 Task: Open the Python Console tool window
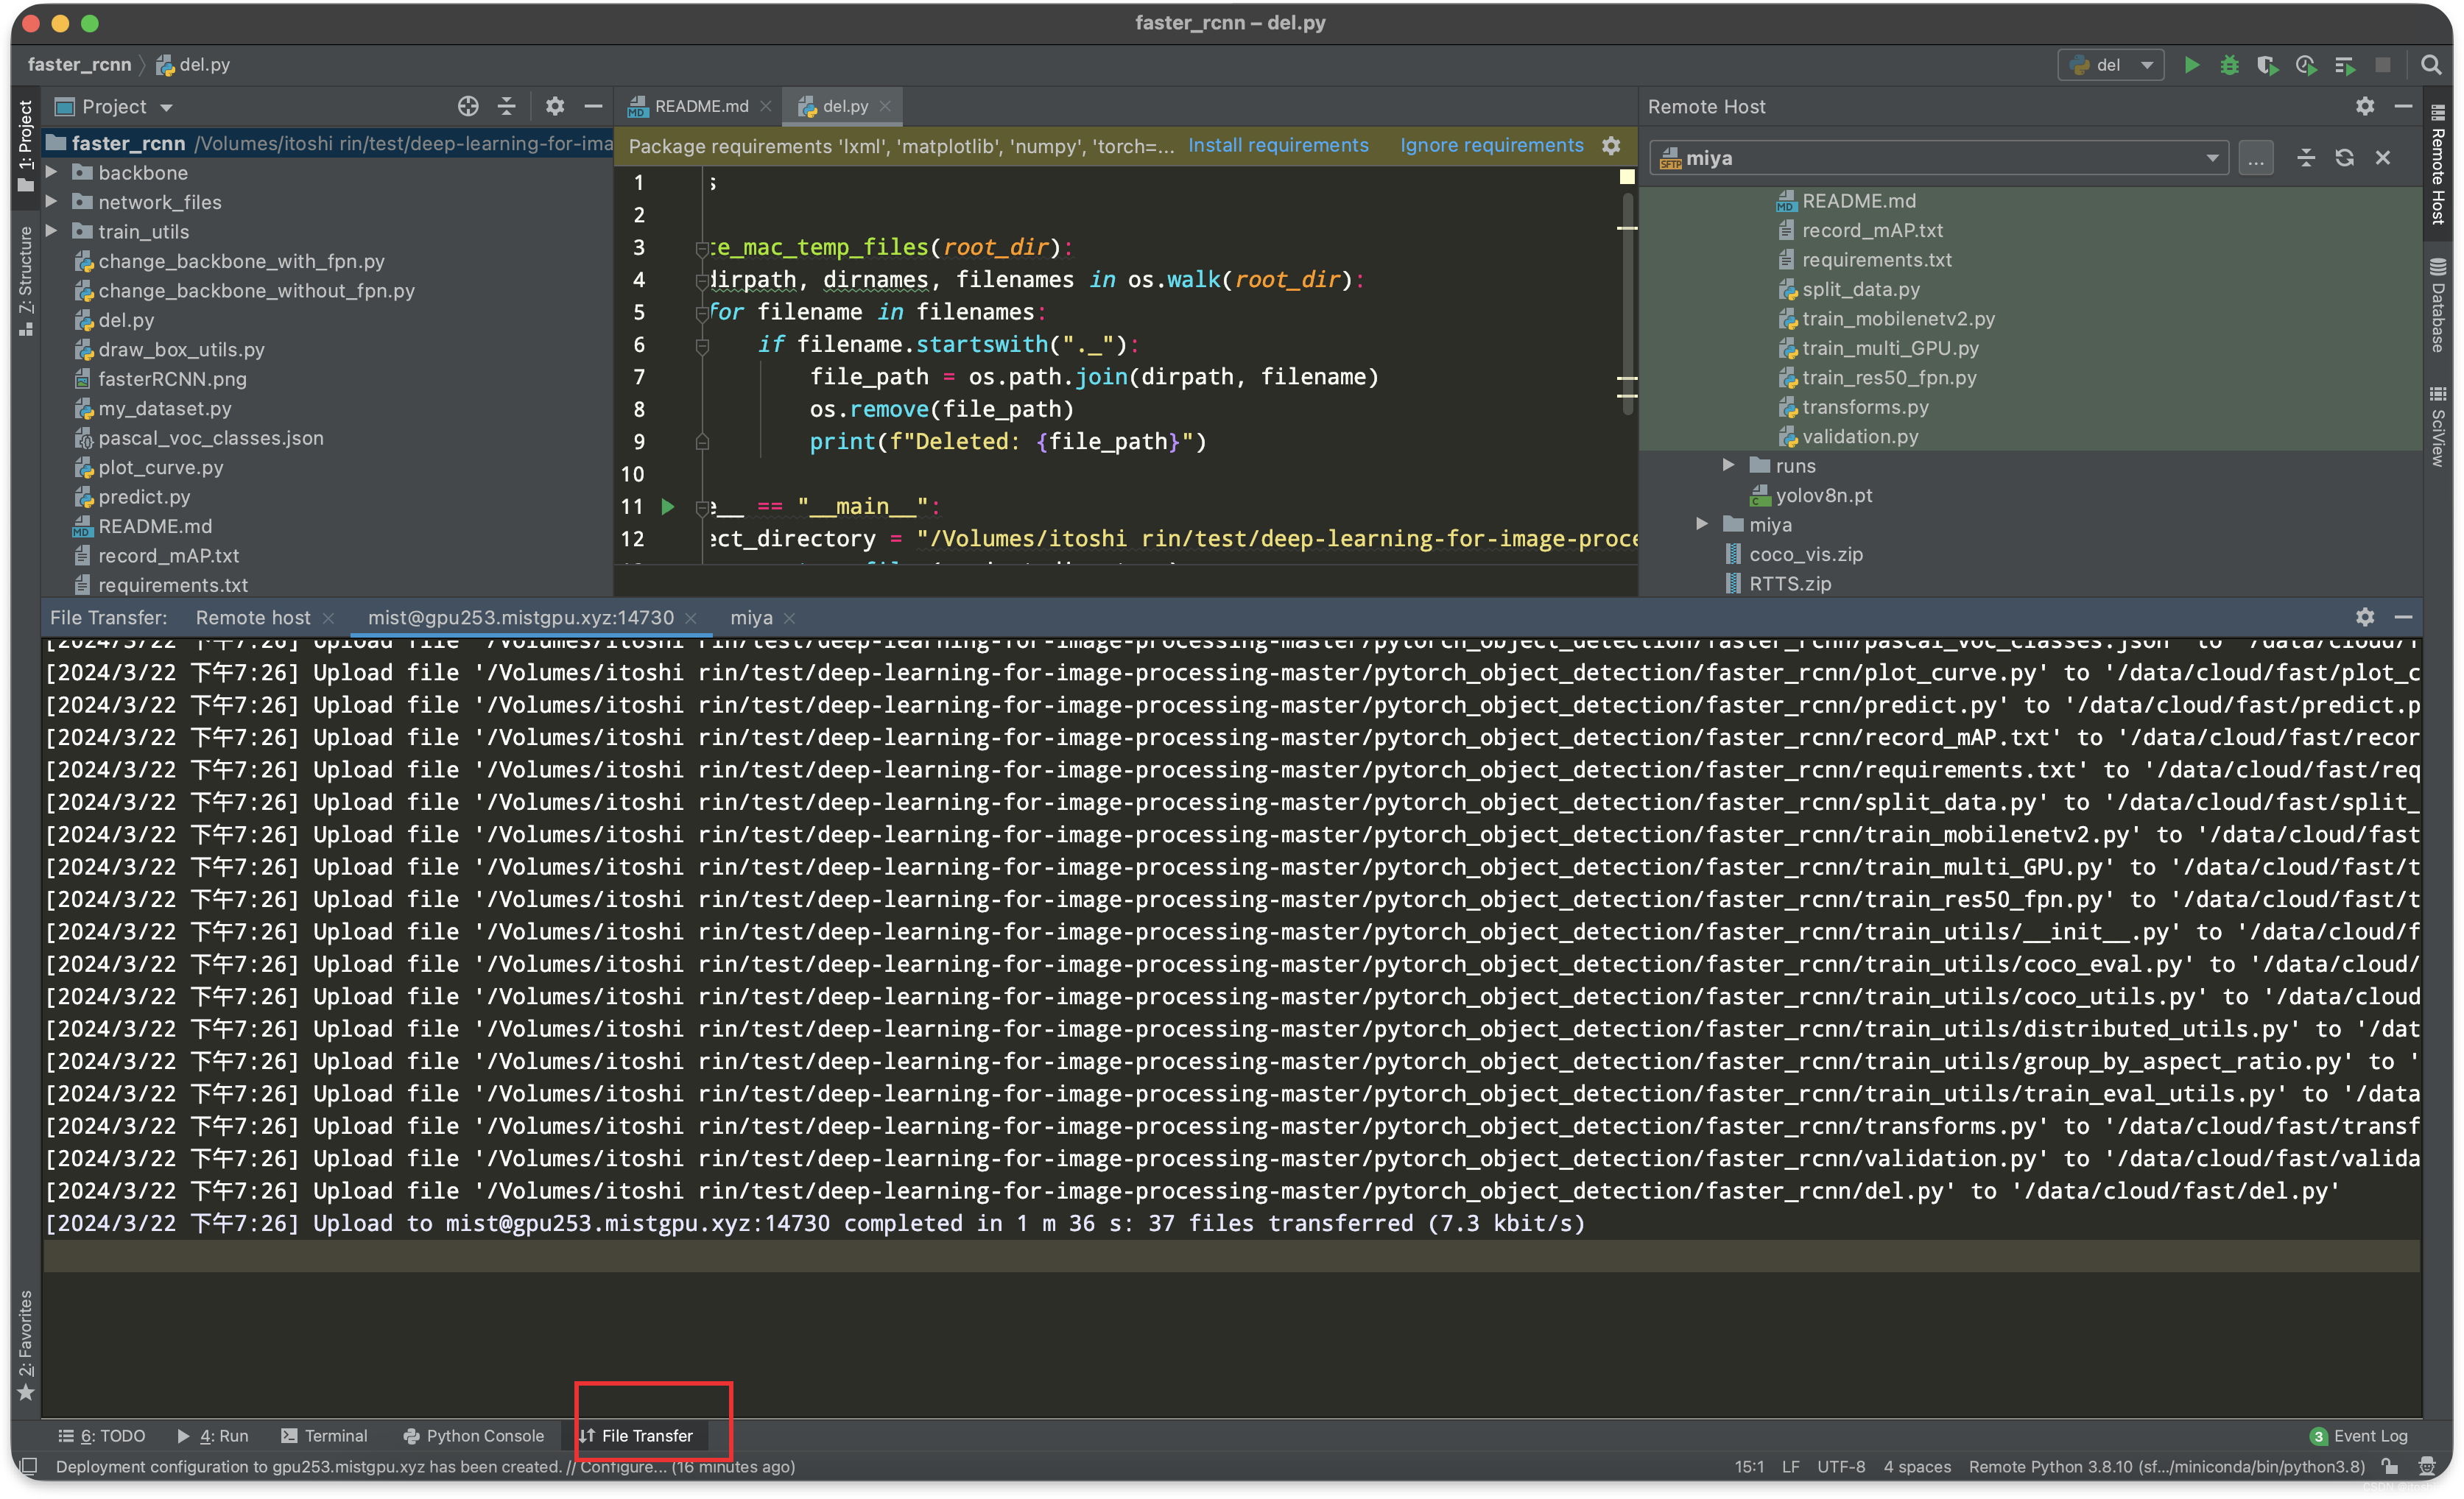point(474,1436)
